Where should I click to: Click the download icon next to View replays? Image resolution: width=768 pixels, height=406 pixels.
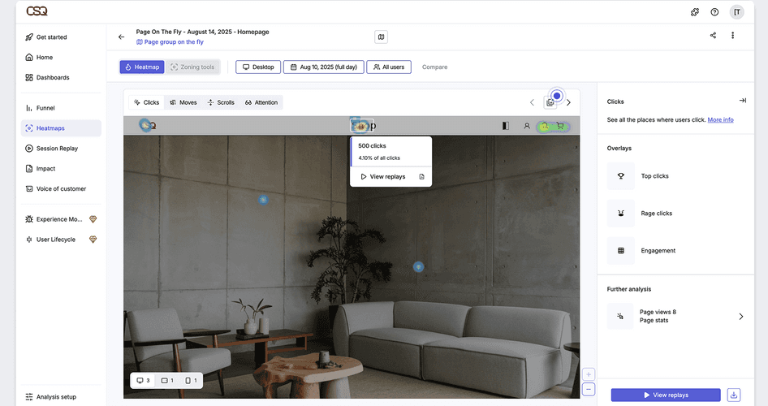[x=734, y=395]
